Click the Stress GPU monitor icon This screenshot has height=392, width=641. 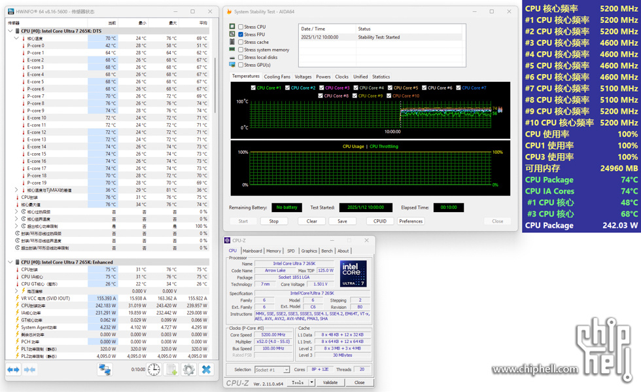point(232,65)
